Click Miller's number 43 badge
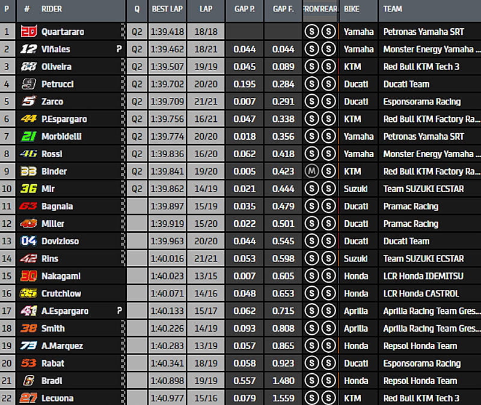The image size is (481, 405). (29, 223)
